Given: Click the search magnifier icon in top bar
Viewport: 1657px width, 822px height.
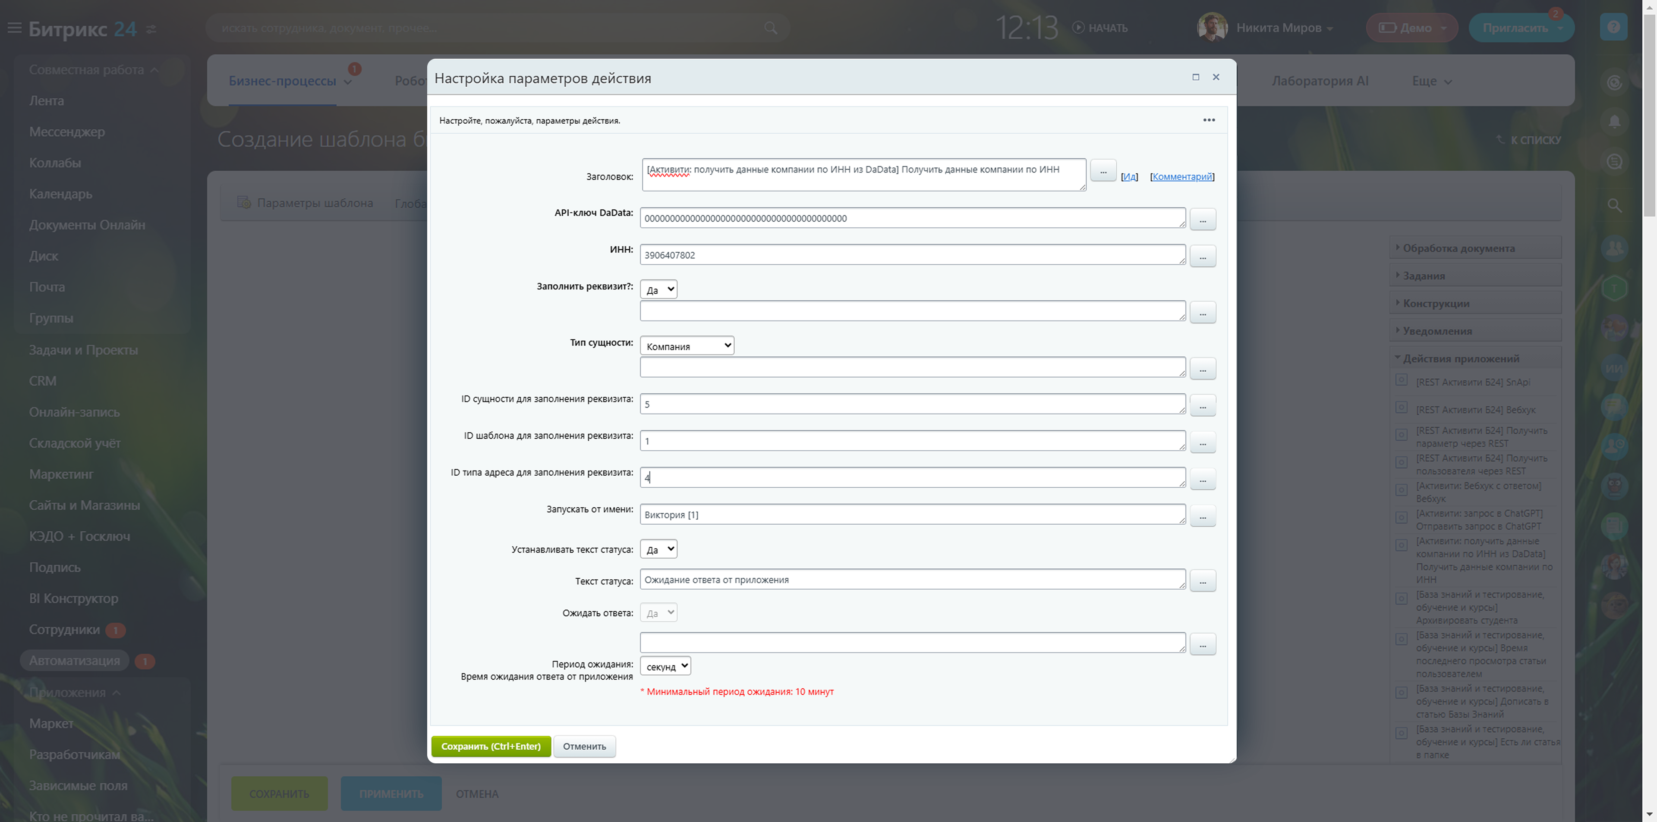Looking at the screenshot, I should pyautogui.click(x=770, y=28).
